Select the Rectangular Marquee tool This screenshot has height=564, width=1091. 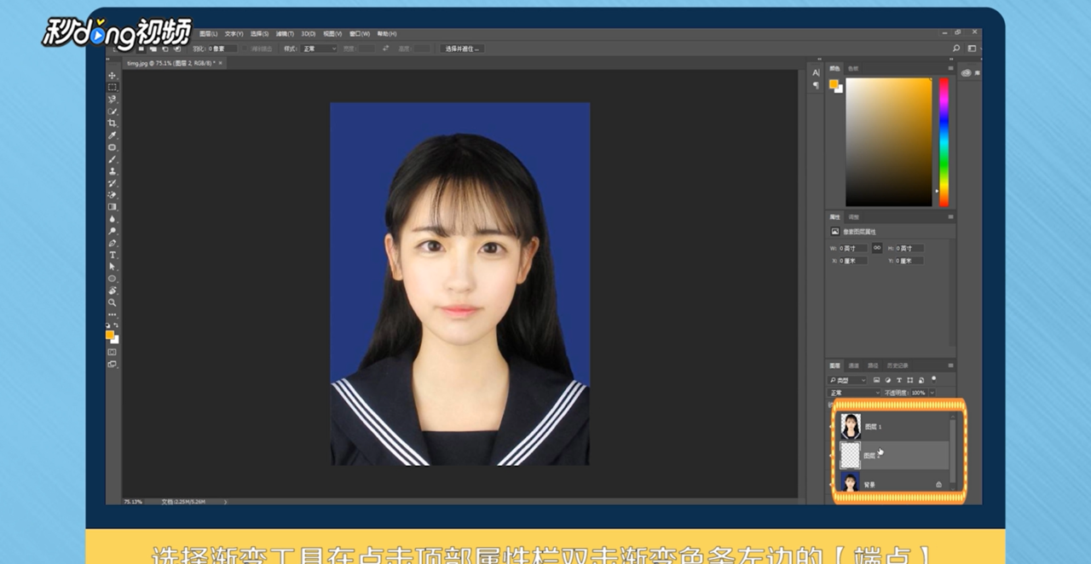point(113,88)
